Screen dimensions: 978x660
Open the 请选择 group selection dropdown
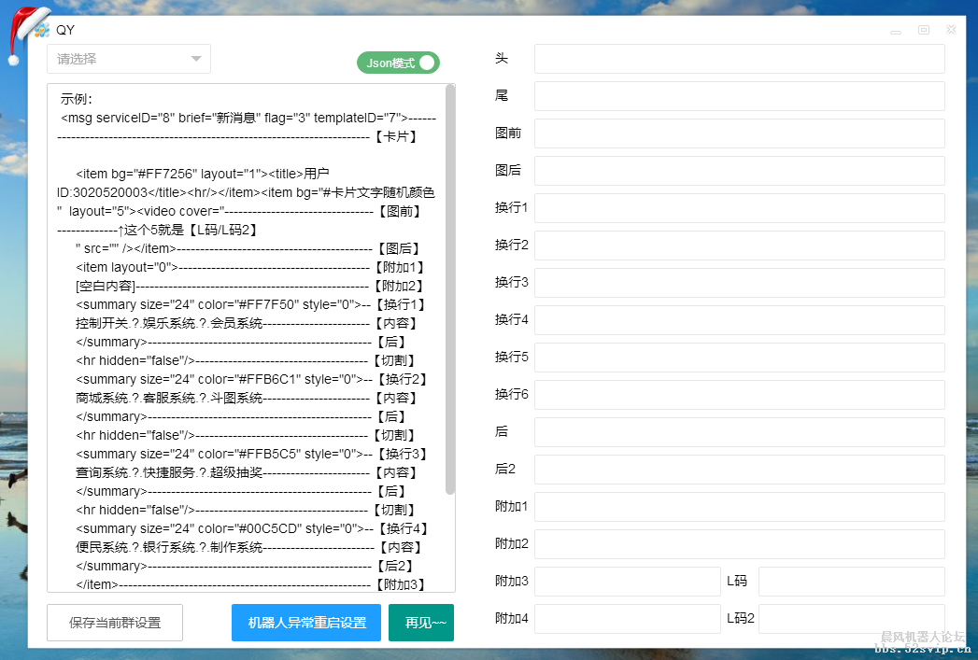(x=121, y=58)
